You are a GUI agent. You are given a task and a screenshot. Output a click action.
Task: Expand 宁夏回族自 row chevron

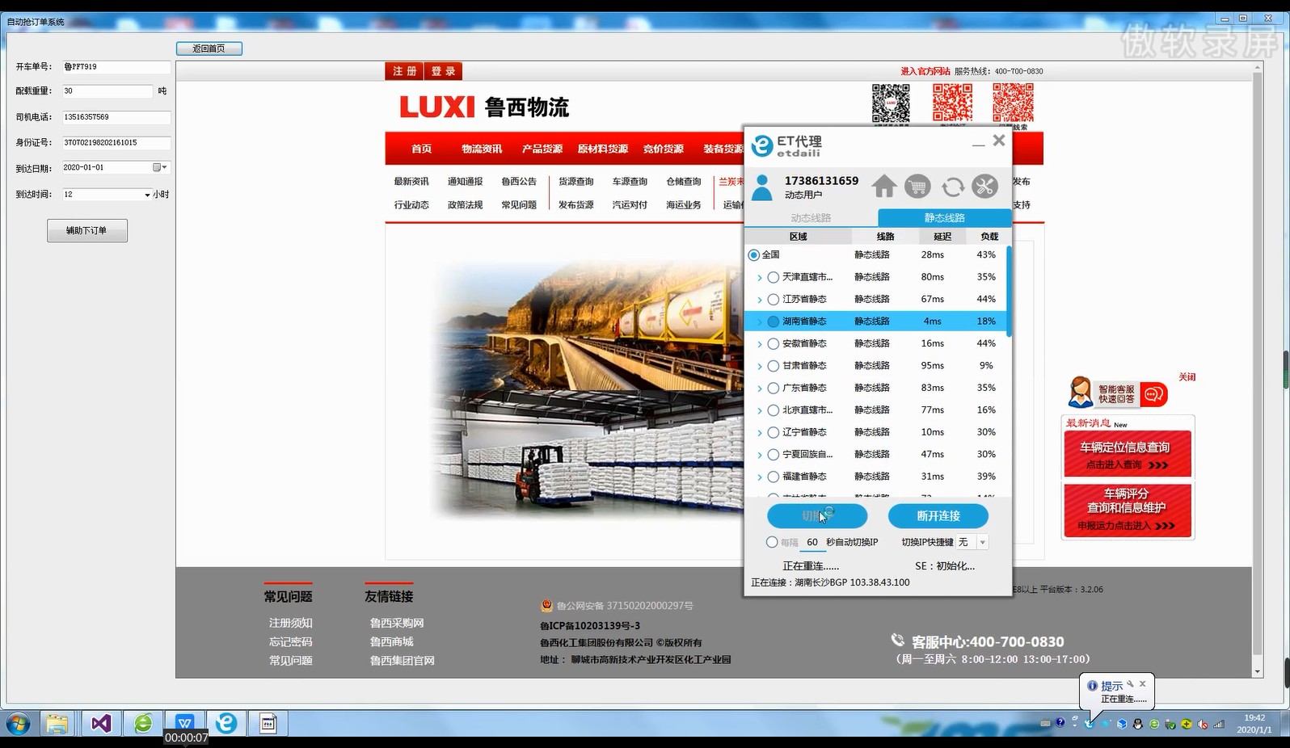(760, 455)
